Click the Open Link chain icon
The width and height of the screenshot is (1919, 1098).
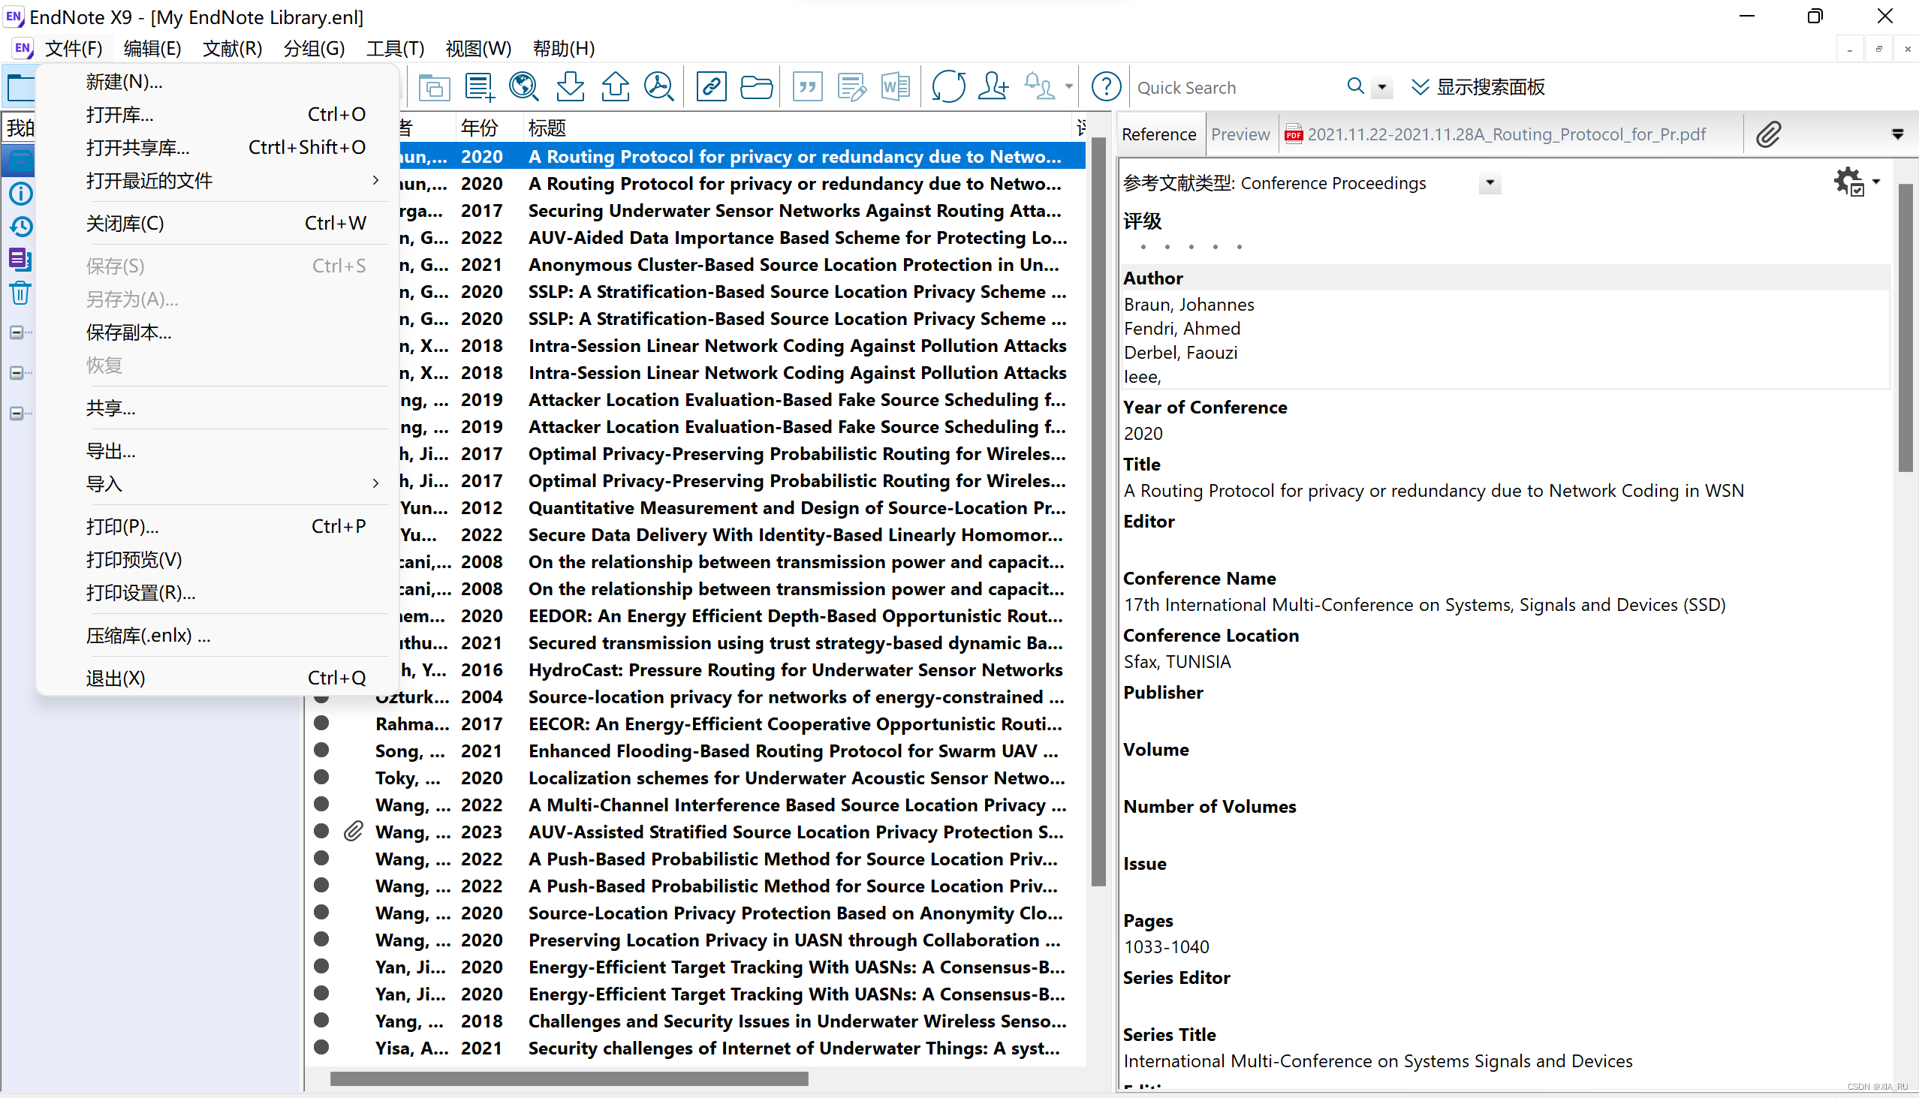(710, 87)
